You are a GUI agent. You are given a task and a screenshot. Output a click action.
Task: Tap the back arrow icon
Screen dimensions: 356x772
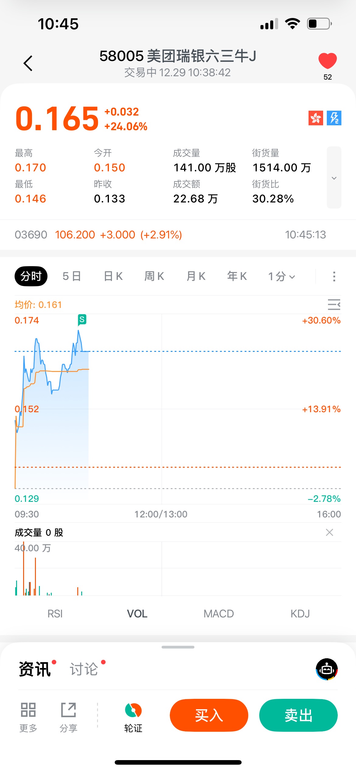point(28,63)
